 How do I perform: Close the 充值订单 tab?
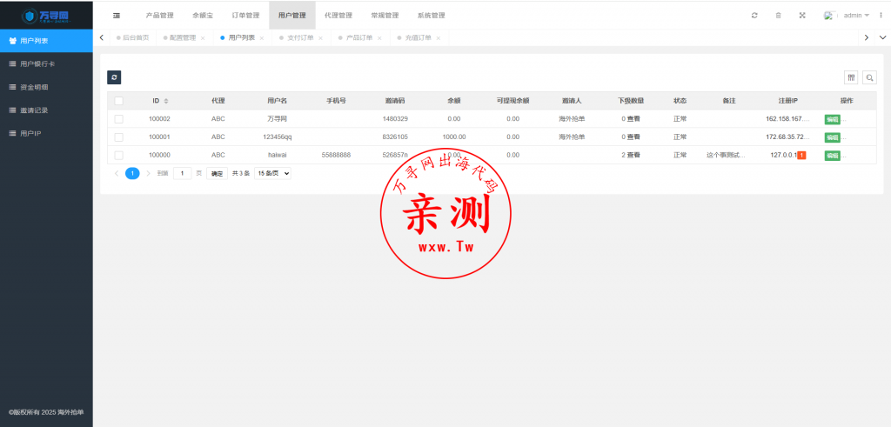tap(438, 38)
